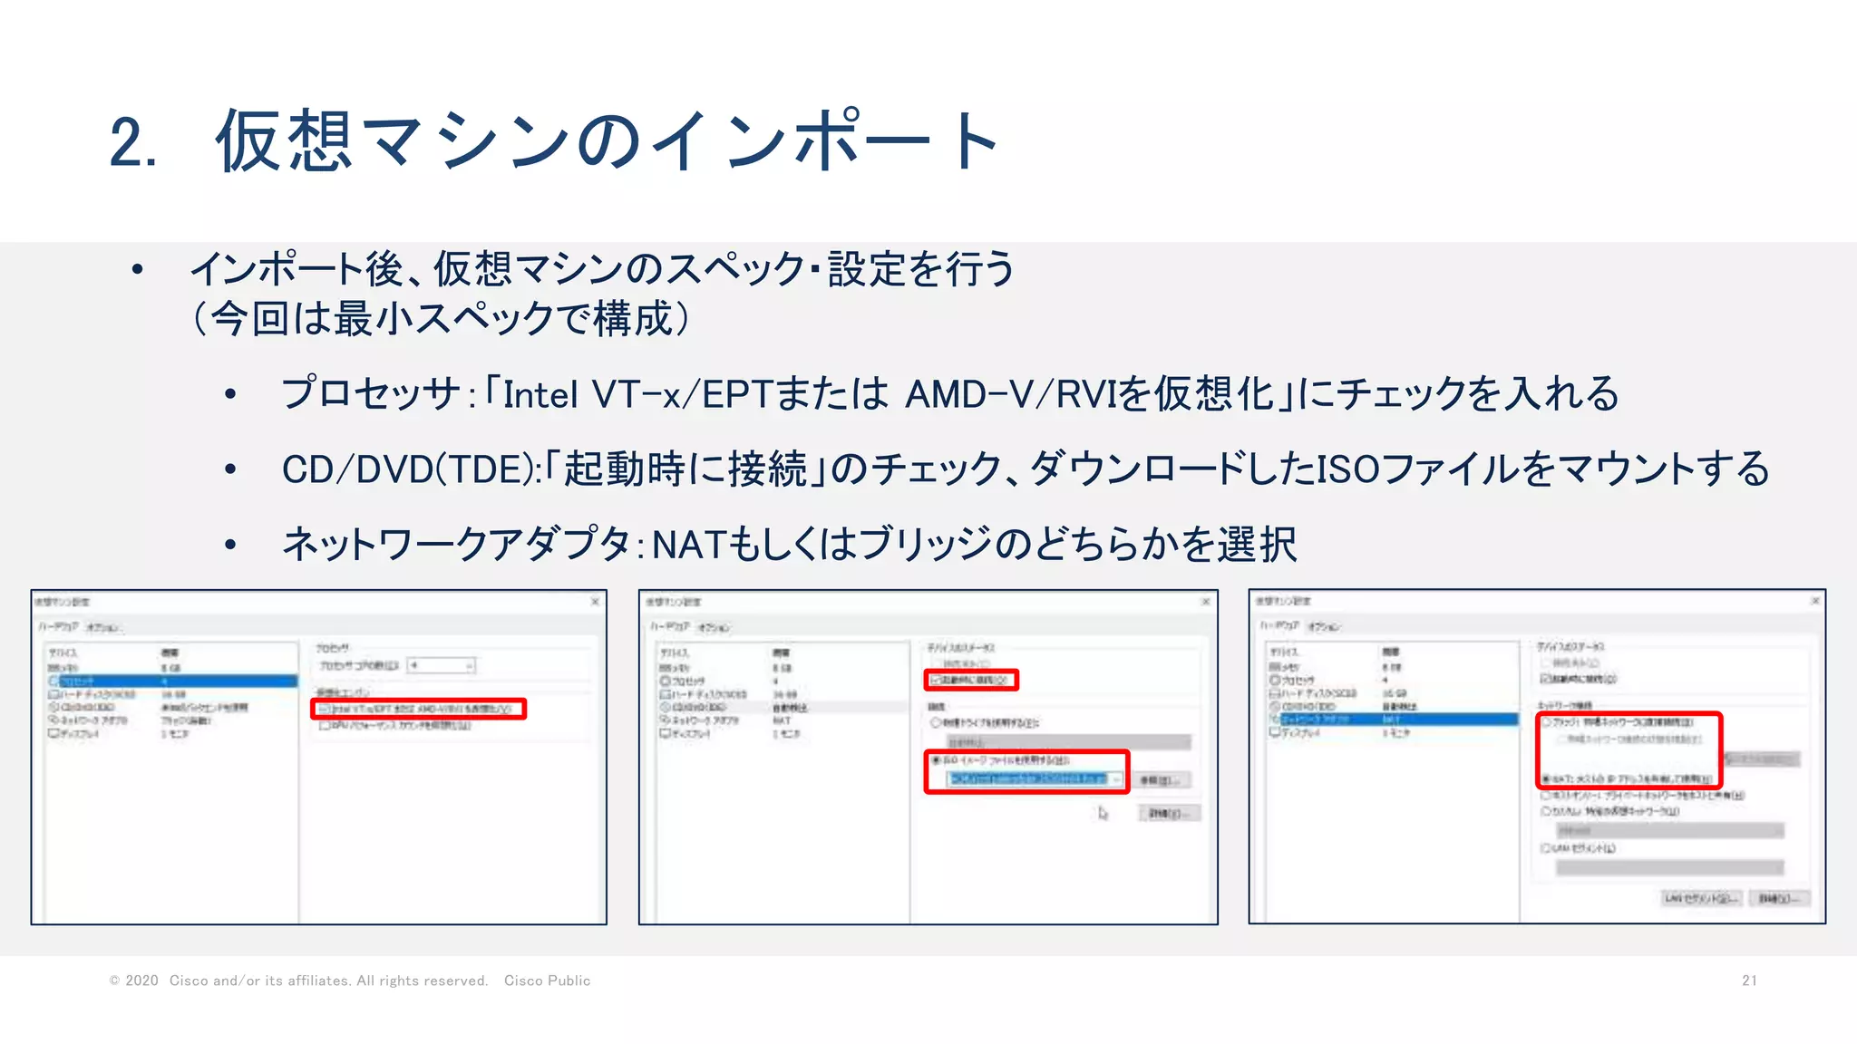This screenshot has width=1857, height=1044.
Task: Click Display icon in CD/DVD settings dialog
Action: 666,733
